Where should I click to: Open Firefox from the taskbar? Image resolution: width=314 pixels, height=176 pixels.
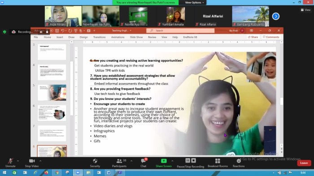click(x=46, y=172)
